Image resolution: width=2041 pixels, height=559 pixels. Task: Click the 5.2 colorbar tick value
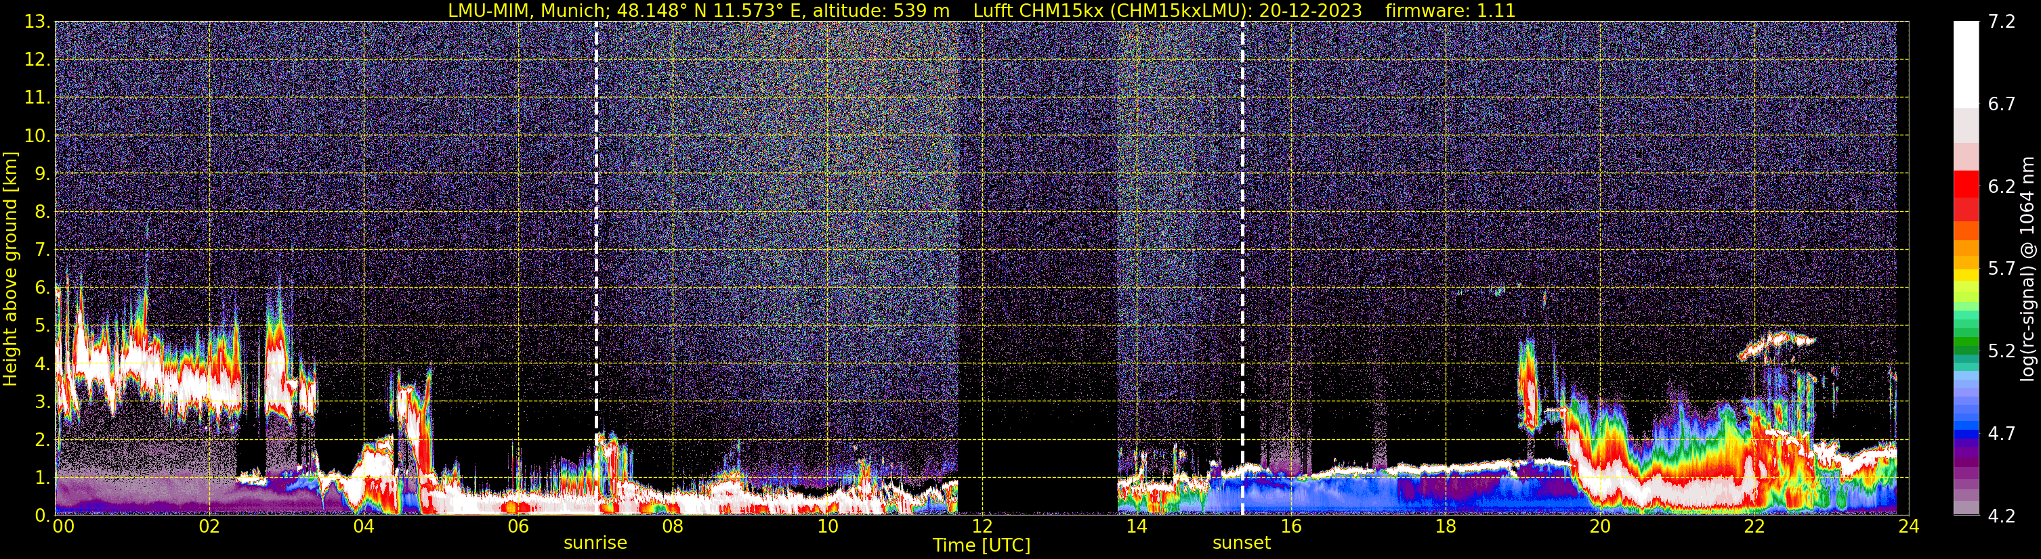[x=2002, y=351]
